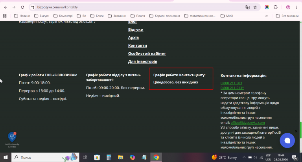302x162 pixels.
Task: Show hidden system tray icons
Action: coord(244,157)
